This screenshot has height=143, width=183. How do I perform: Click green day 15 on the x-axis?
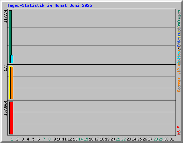[86, 139]
